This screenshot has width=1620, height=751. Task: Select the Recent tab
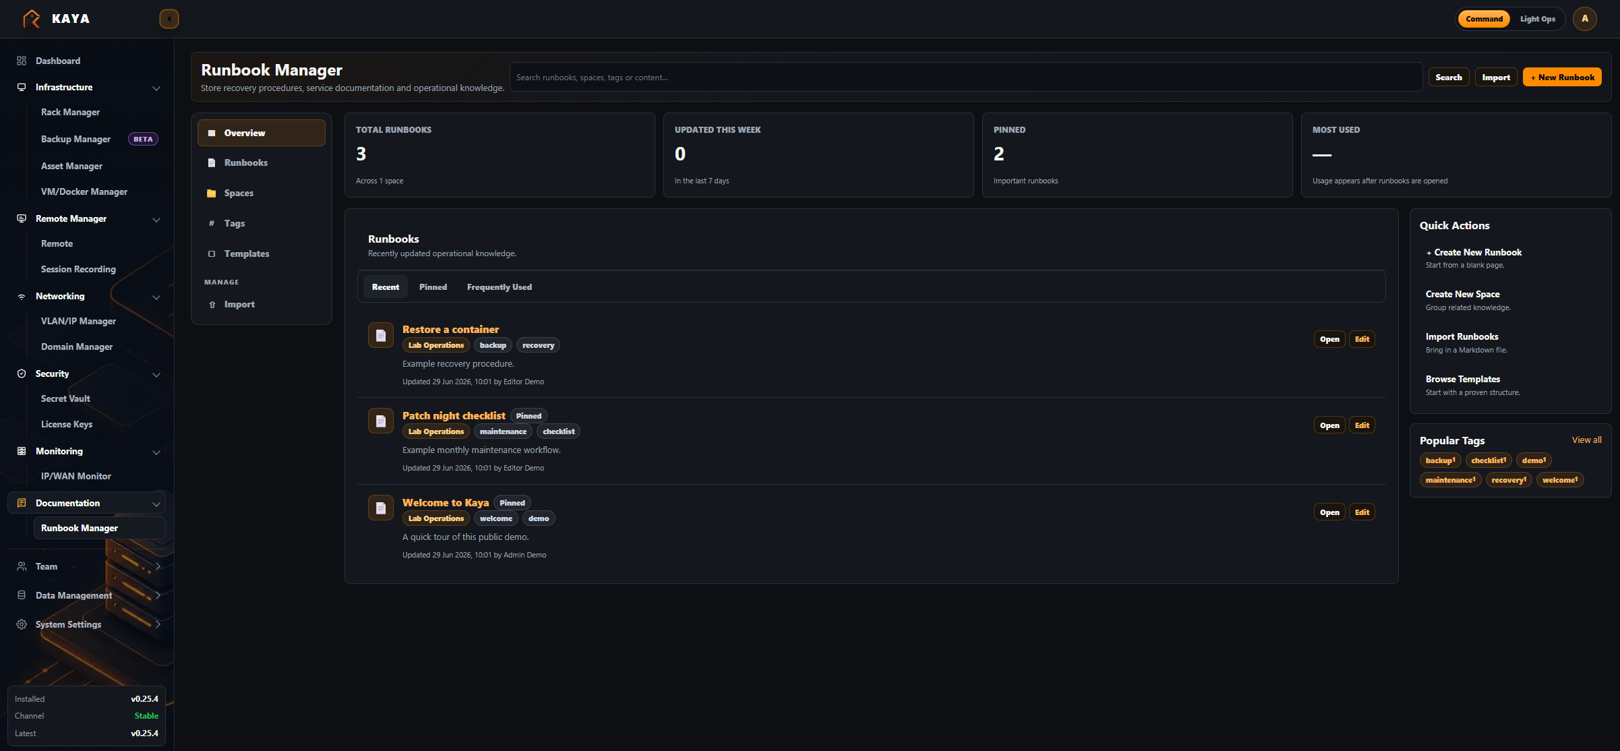coord(386,287)
